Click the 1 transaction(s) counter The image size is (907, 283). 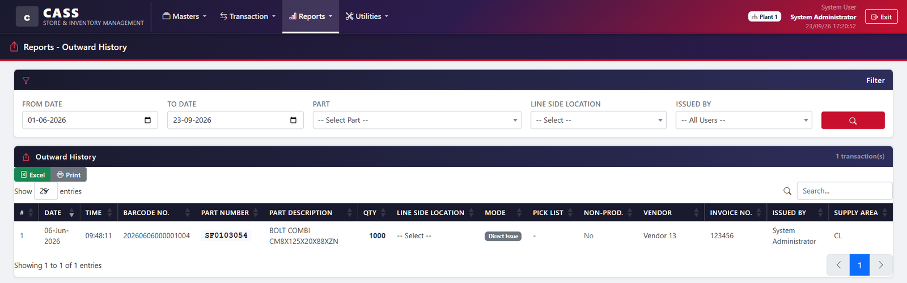tap(860, 156)
